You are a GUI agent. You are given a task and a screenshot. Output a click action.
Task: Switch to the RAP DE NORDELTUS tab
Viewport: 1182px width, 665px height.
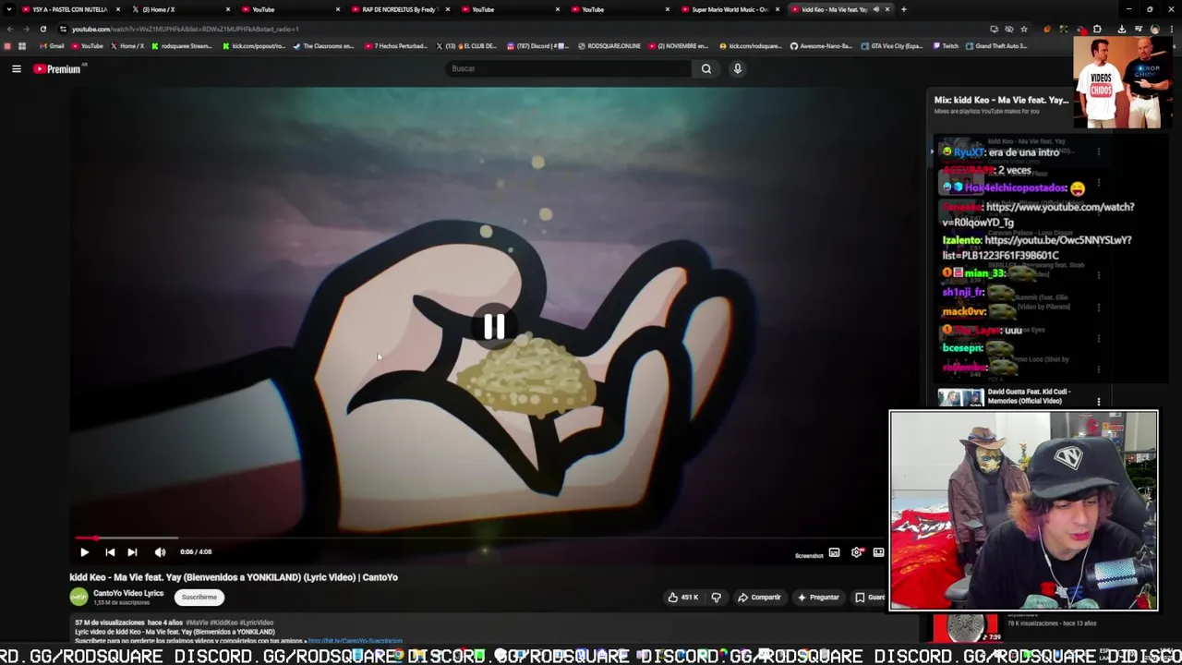pyautogui.click(x=399, y=9)
